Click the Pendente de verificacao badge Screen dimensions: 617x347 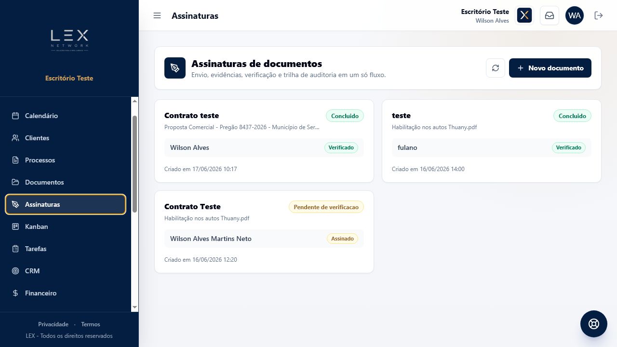pyautogui.click(x=326, y=207)
